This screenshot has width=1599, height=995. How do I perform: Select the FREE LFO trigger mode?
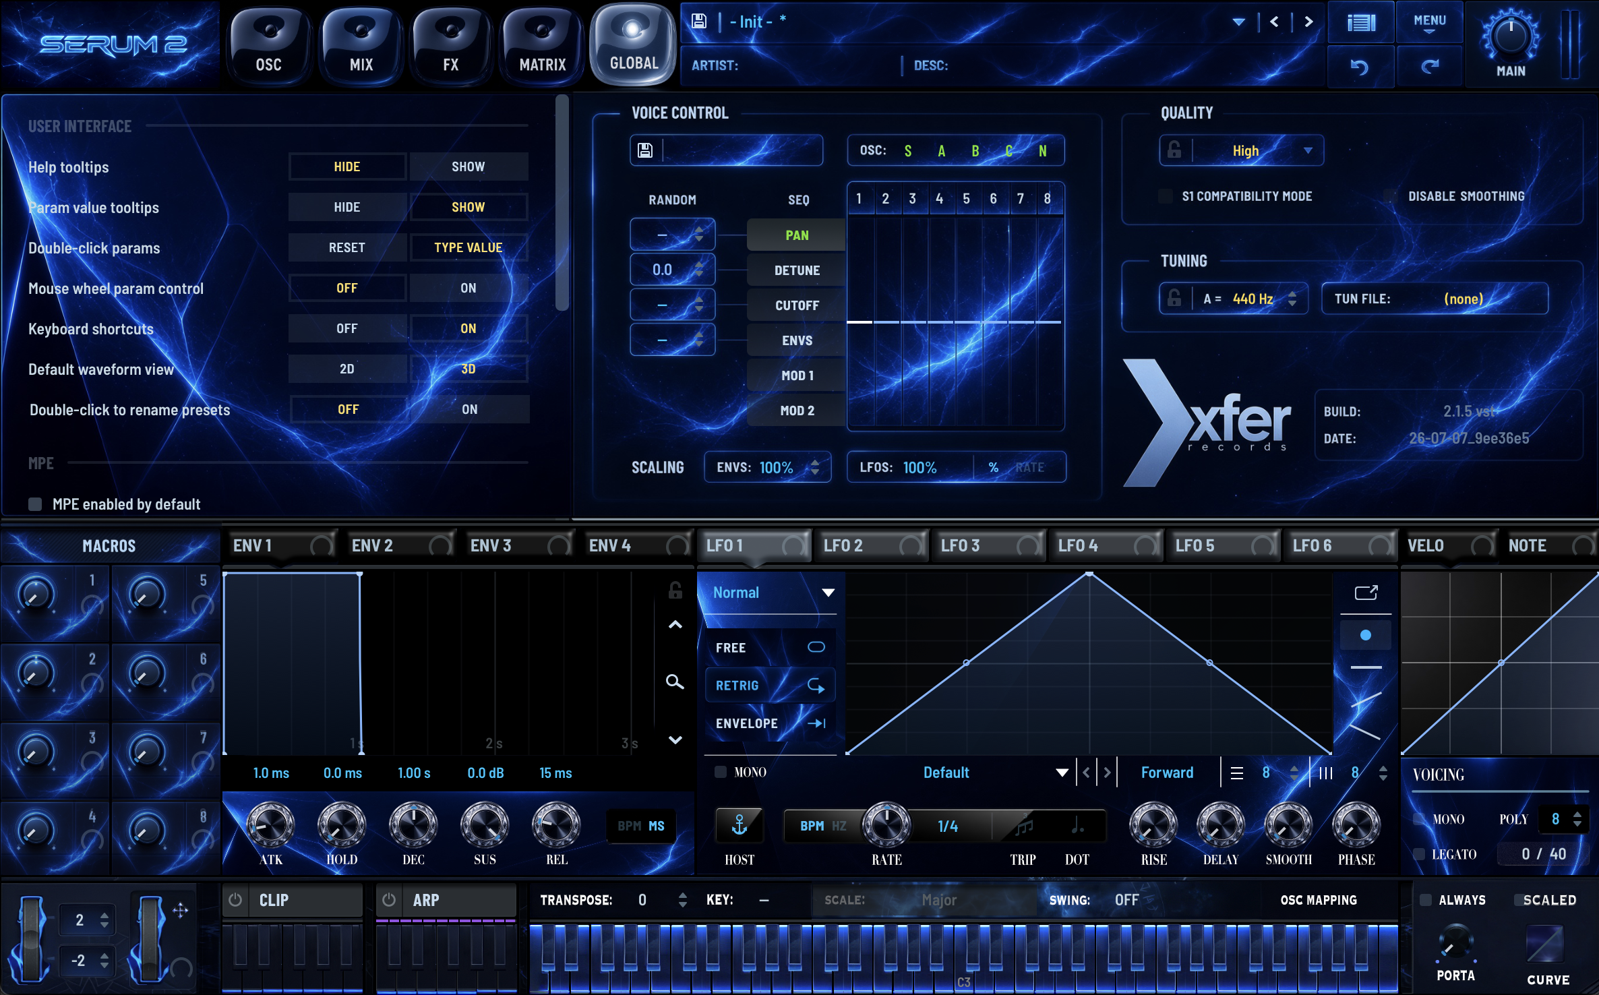coord(770,647)
